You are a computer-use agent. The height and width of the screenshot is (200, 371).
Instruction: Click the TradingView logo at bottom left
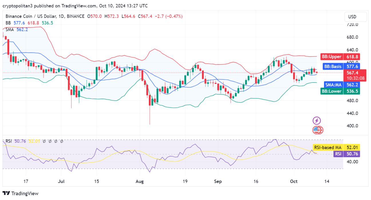click(20, 193)
